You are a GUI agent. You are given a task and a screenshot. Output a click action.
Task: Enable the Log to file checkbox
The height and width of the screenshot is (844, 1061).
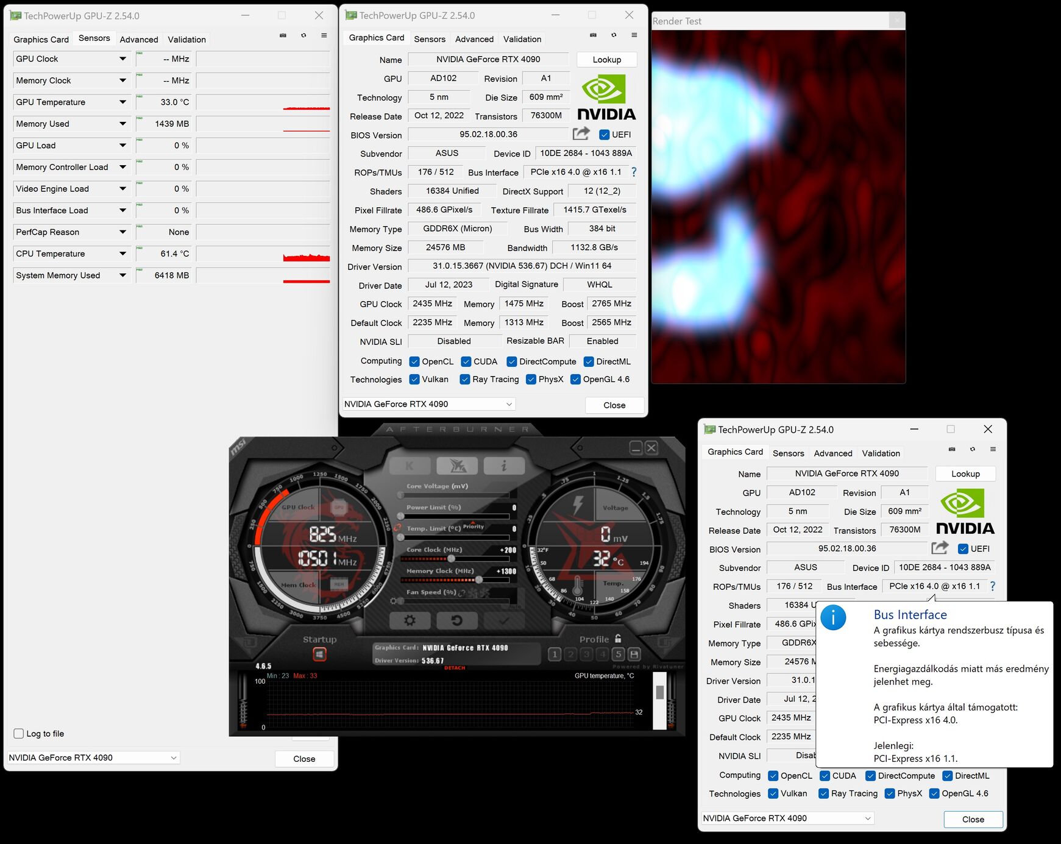point(19,734)
